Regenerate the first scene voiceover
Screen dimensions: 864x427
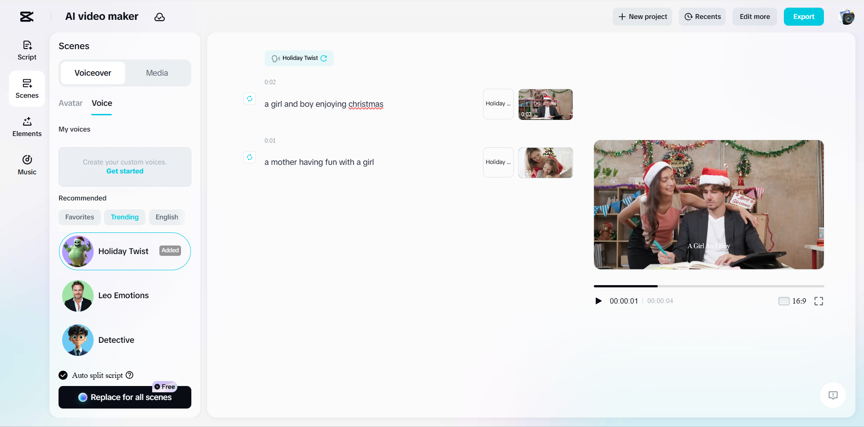click(250, 99)
